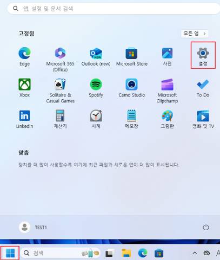Focus the Start menu search field
The image size is (220, 260).
[114, 9]
